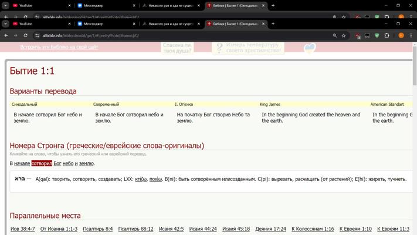Click the blue-yellow heart icon on the page
The width and height of the screenshot is (417, 235).
(x=310, y=48)
